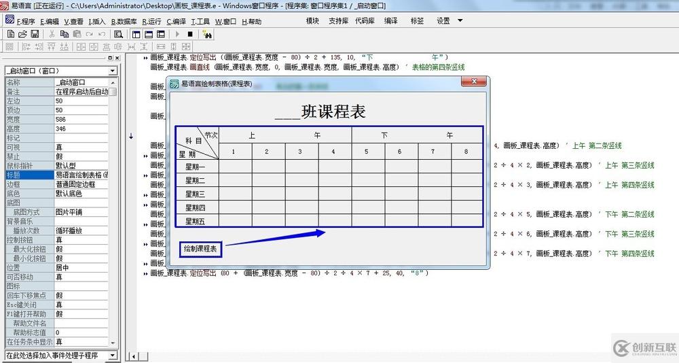
Task: Click the 可视 property value 真
Action: tap(81, 147)
